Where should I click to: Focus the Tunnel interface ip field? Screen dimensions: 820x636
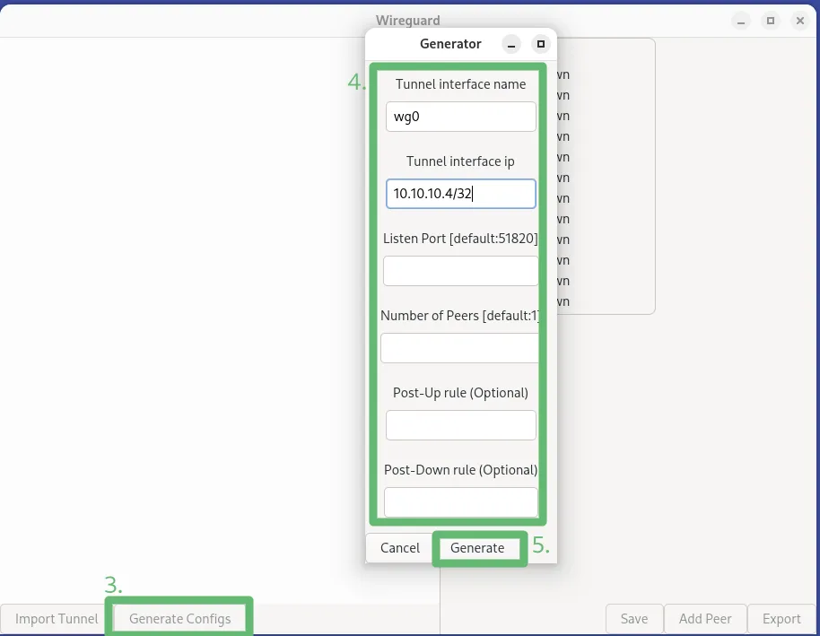[460, 194]
